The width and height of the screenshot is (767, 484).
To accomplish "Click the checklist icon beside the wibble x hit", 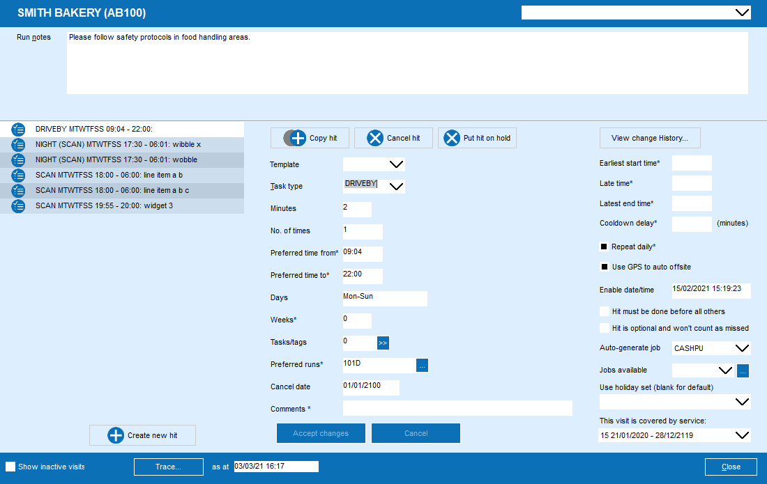I will point(18,145).
